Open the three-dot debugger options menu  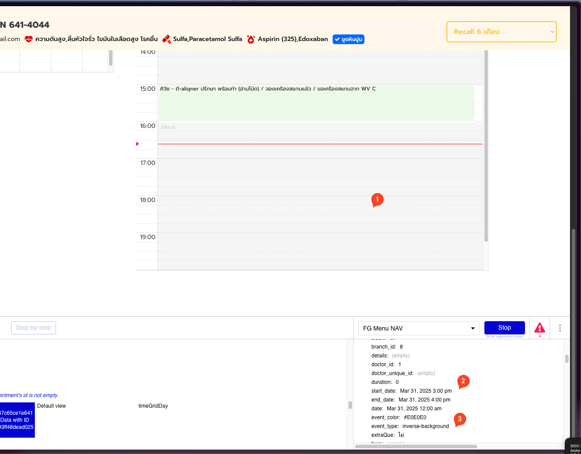coord(560,328)
